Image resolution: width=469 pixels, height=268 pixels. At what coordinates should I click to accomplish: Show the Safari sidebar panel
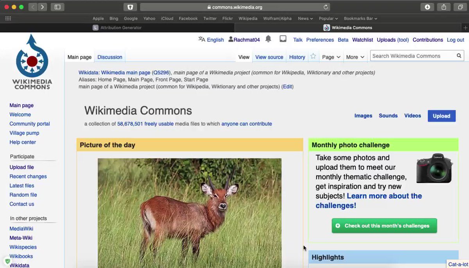57,7
